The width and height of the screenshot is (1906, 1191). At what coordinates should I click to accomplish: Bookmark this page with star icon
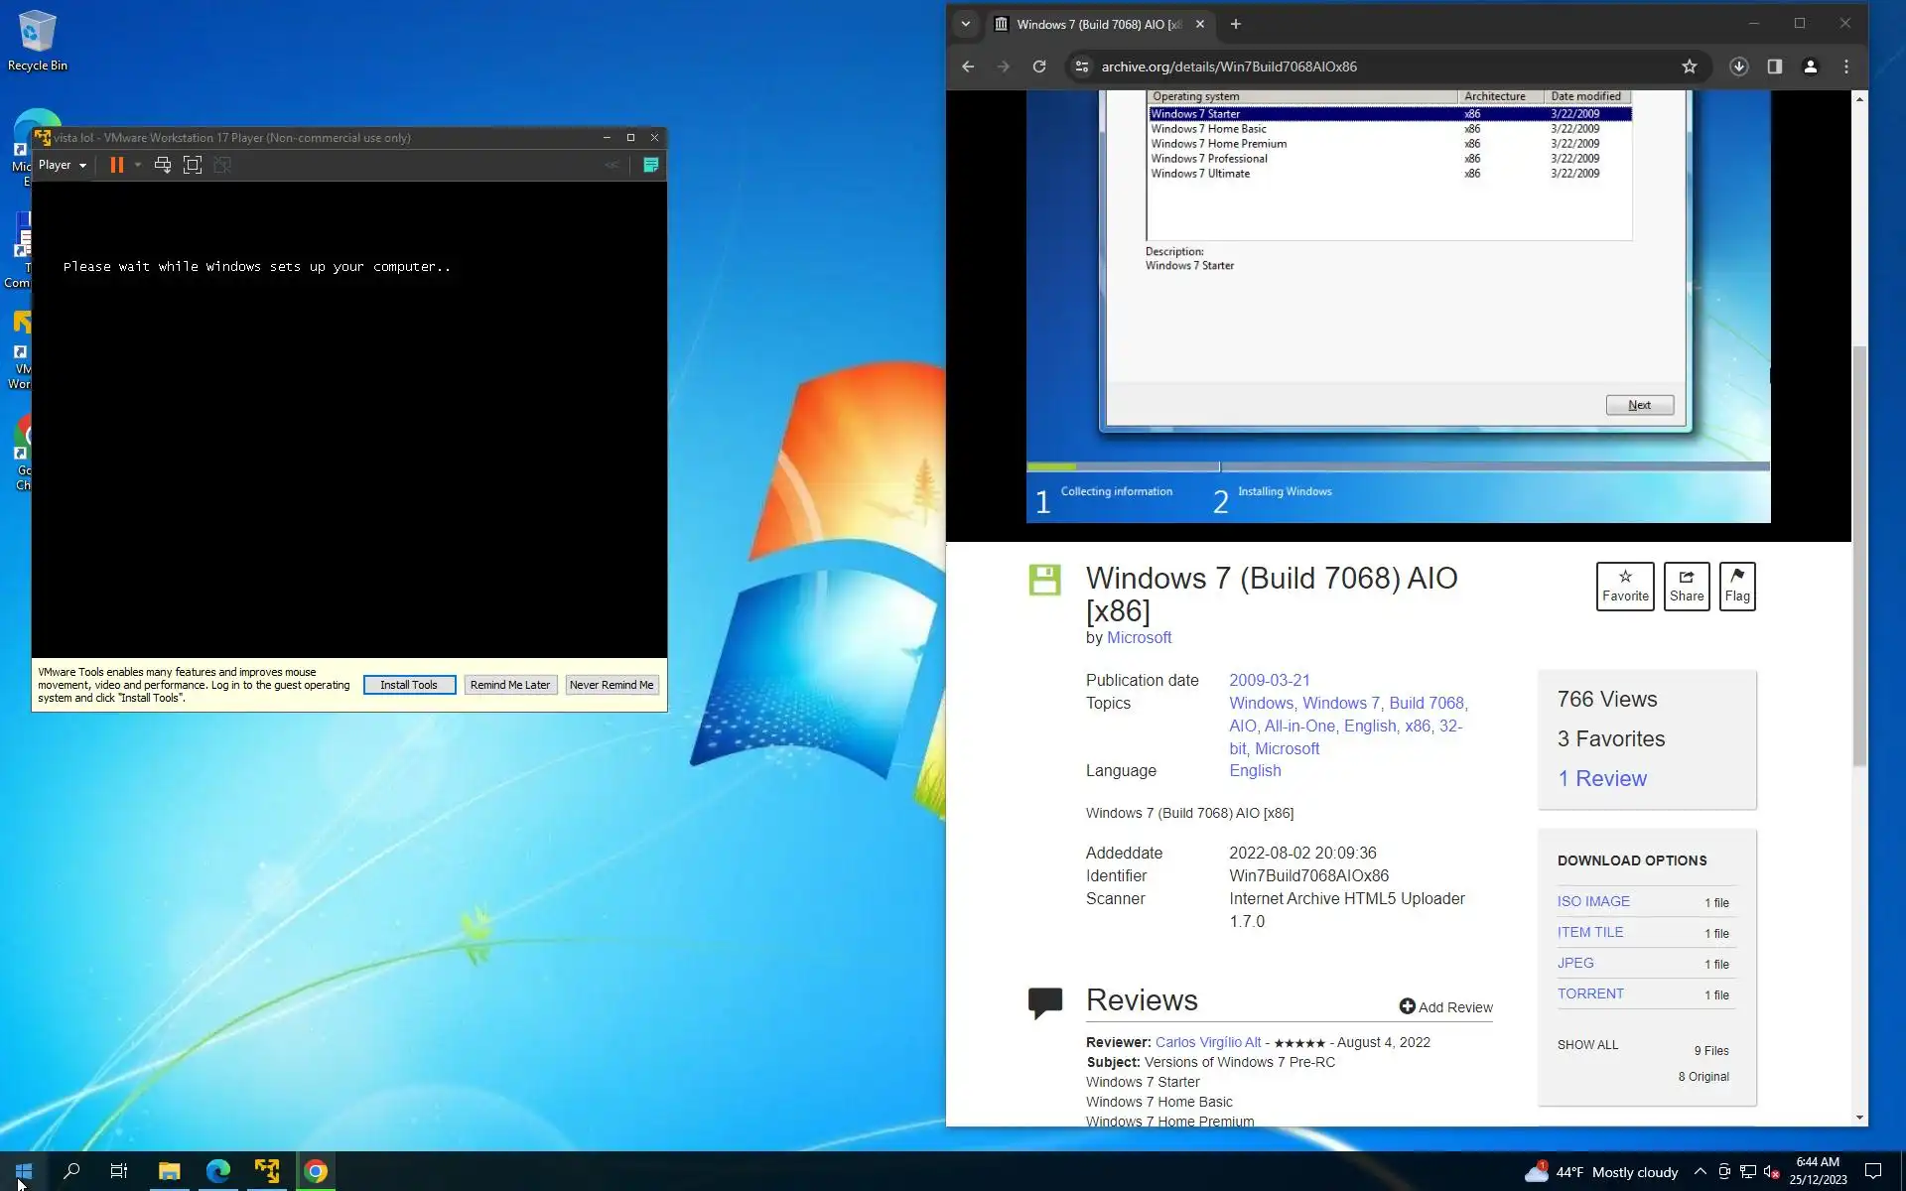click(x=1689, y=66)
